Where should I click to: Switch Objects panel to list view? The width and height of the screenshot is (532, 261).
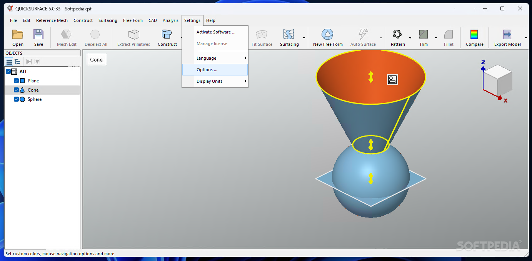(x=9, y=62)
